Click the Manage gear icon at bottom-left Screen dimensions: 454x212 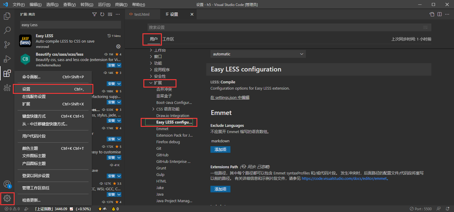pos(7,198)
